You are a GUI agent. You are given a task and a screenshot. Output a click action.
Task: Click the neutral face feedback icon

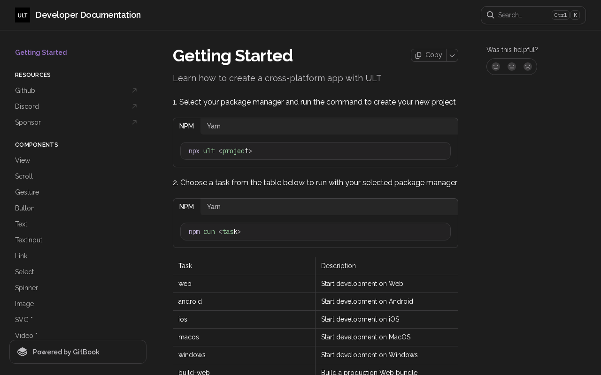512,67
